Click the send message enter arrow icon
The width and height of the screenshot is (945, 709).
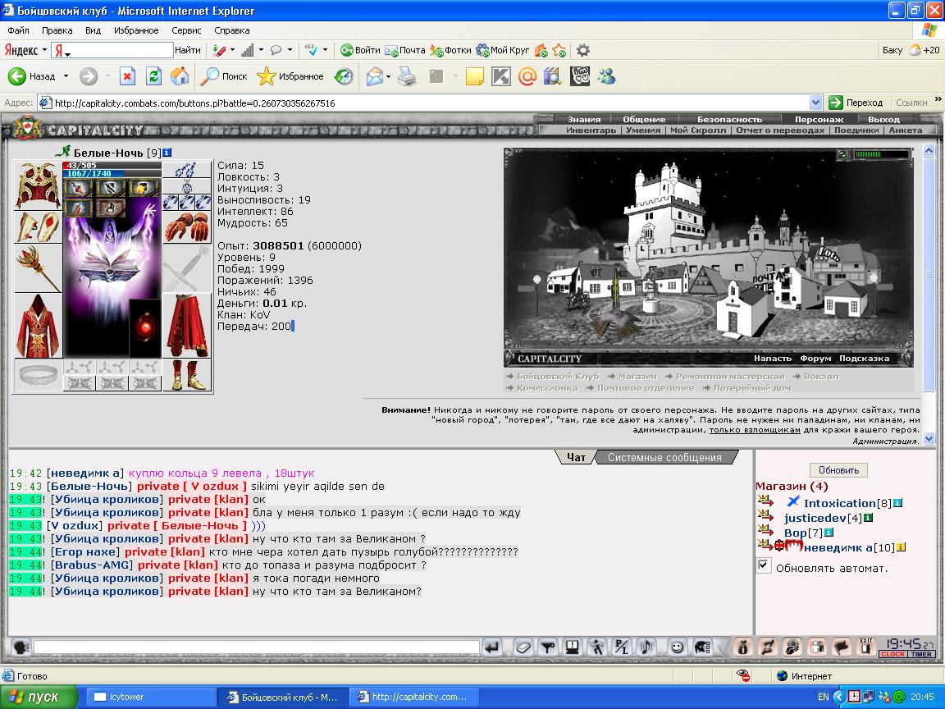[x=492, y=647]
